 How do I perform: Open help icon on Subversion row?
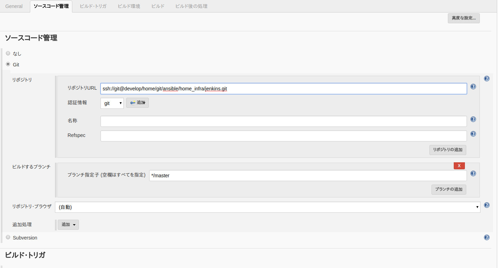[486, 237]
